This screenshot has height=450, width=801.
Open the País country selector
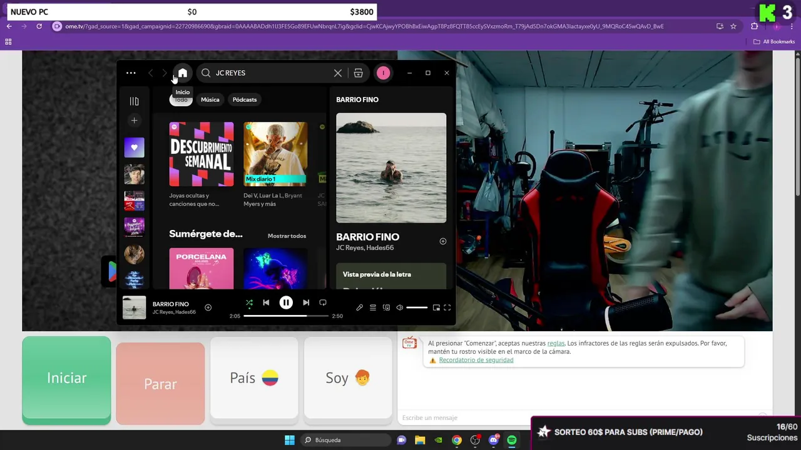point(254,377)
